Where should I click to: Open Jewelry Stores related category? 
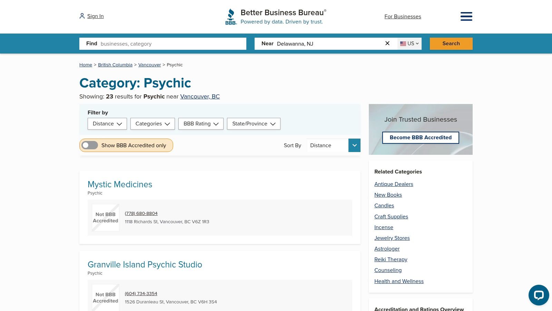pyautogui.click(x=392, y=238)
